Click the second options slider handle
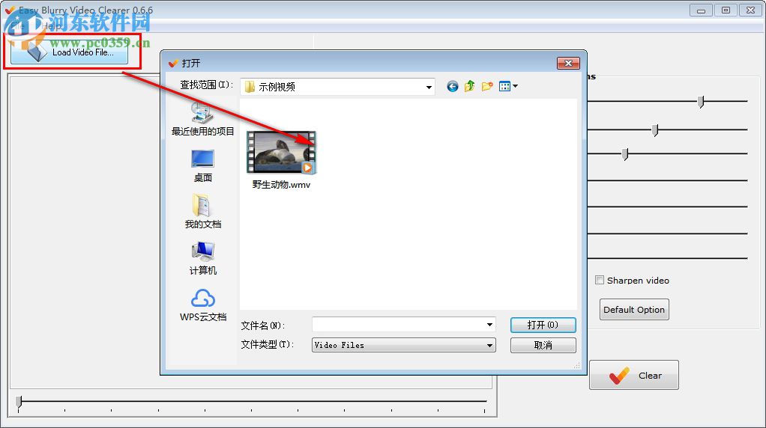This screenshot has width=766, height=428. pos(655,129)
